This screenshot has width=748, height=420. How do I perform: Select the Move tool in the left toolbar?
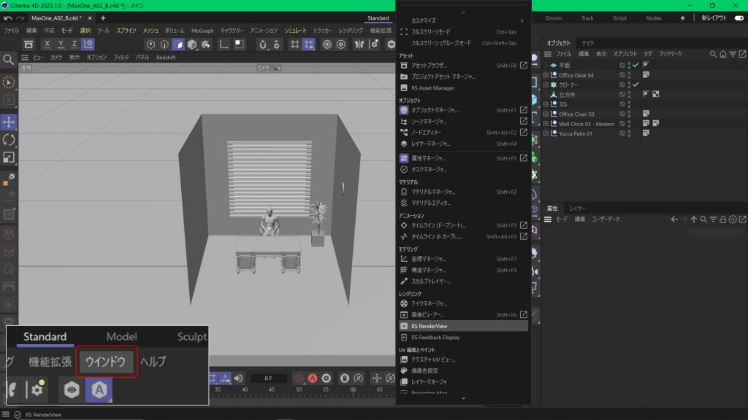point(9,121)
